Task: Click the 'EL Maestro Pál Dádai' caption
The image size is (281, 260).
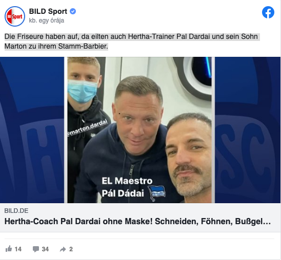Action: click(127, 187)
